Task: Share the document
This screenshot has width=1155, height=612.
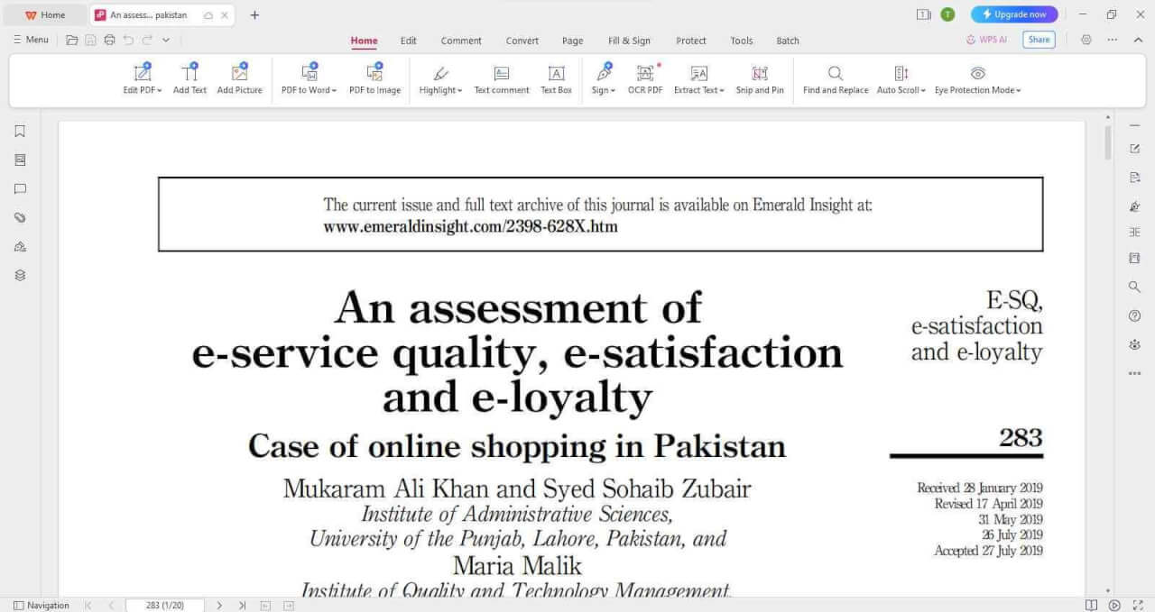Action: point(1039,40)
